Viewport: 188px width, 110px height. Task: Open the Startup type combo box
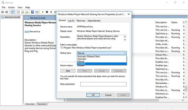tap(102, 53)
